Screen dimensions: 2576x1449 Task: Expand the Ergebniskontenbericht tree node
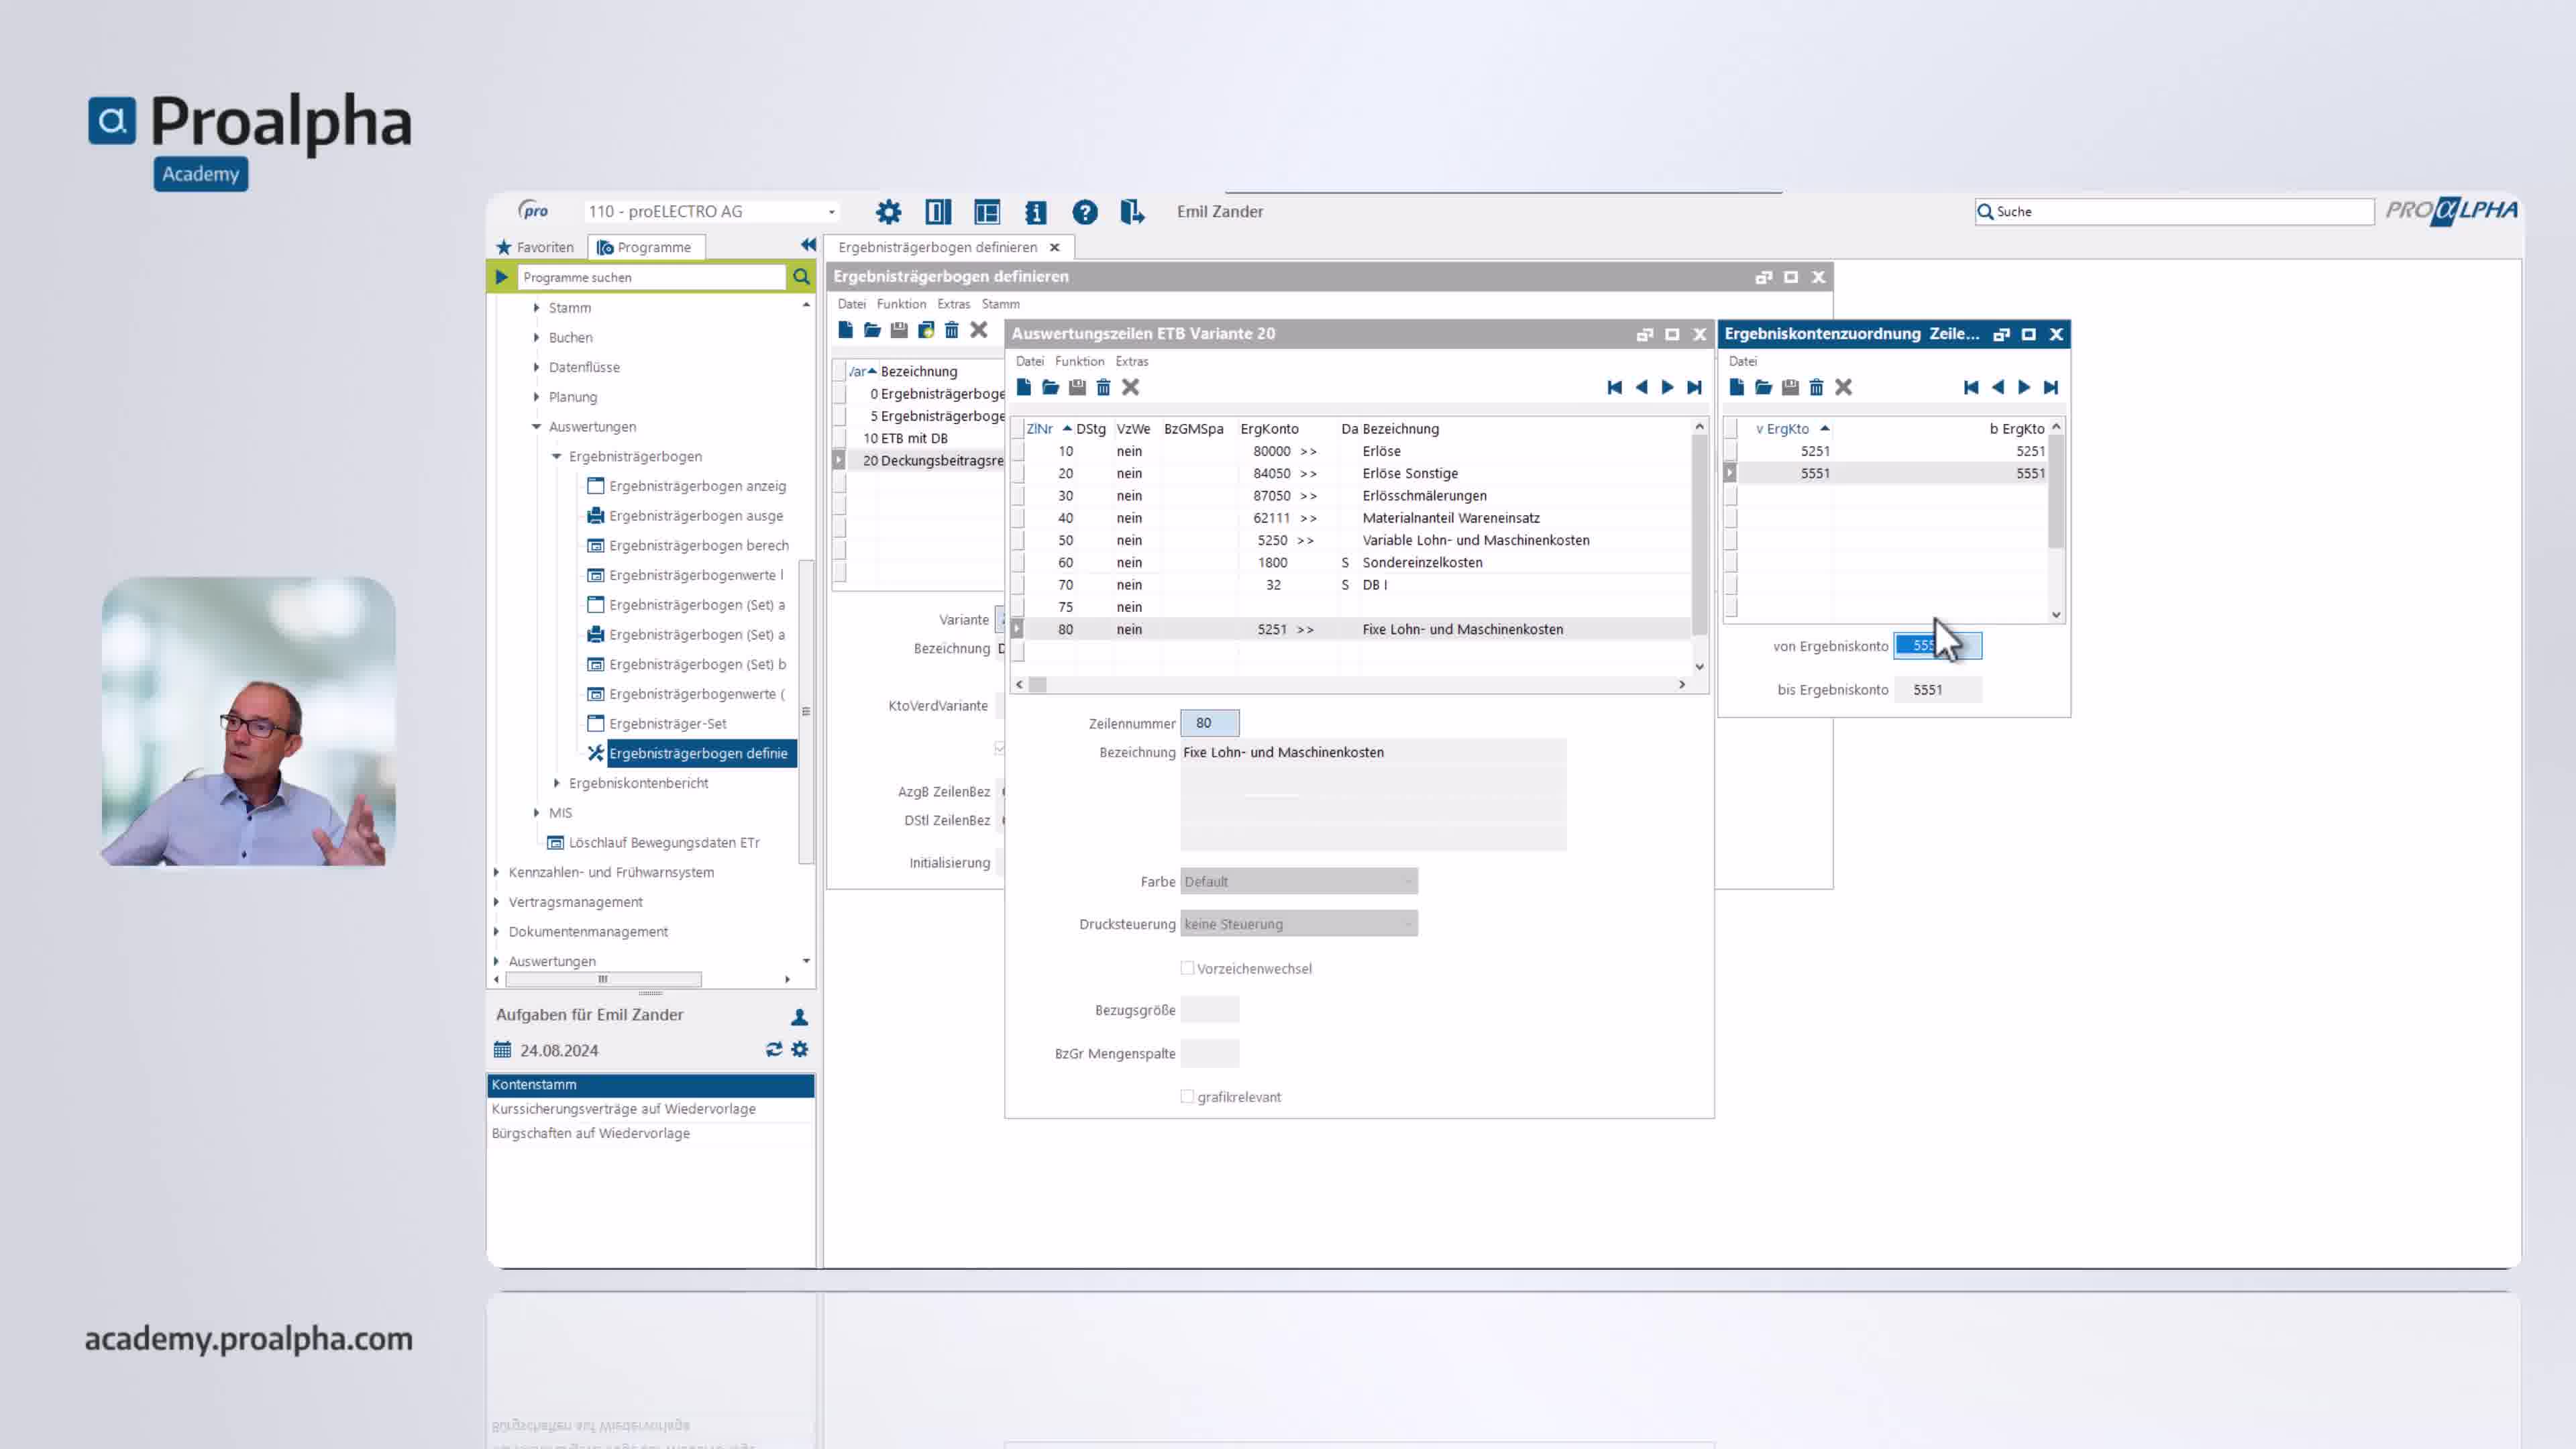557,783
